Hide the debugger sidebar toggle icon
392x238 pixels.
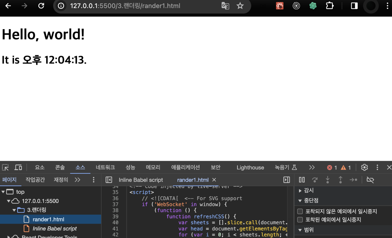[286, 180]
